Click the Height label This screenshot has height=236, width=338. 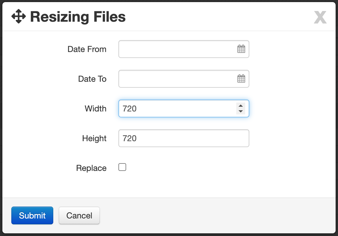coord(94,139)
